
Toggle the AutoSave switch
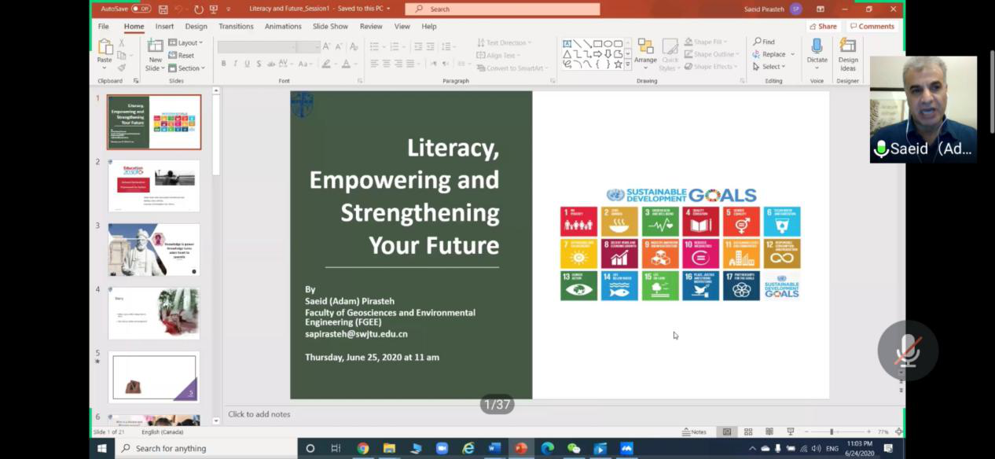[x=141, y=9]
